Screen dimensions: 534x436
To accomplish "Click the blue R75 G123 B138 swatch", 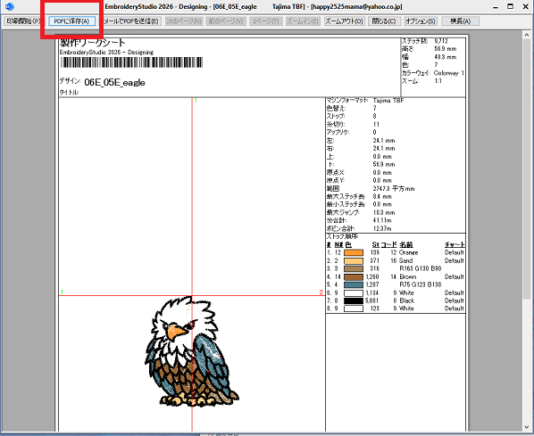I will pos(354,284).
